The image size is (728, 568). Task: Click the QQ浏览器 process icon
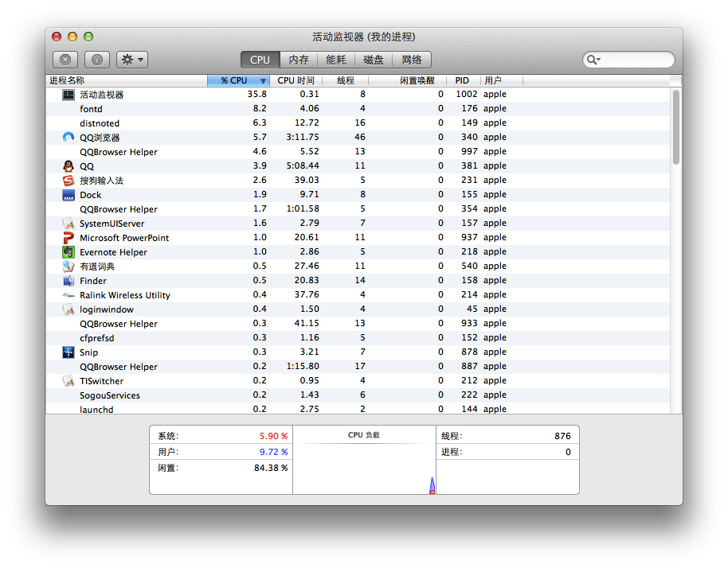click(68, 138)
